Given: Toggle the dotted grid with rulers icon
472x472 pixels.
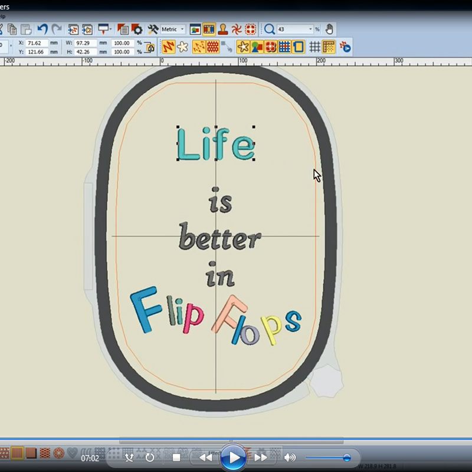Looking at the screenshot, I should click(x=329, y=47).
